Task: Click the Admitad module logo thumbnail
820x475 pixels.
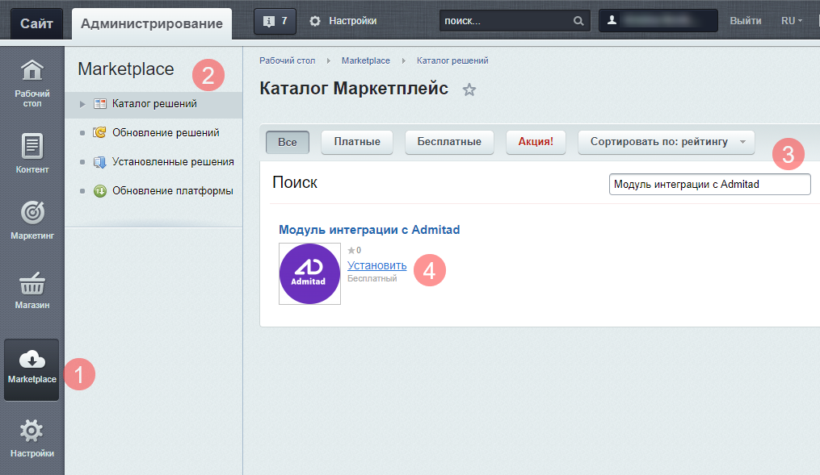Action: point(309,274)
